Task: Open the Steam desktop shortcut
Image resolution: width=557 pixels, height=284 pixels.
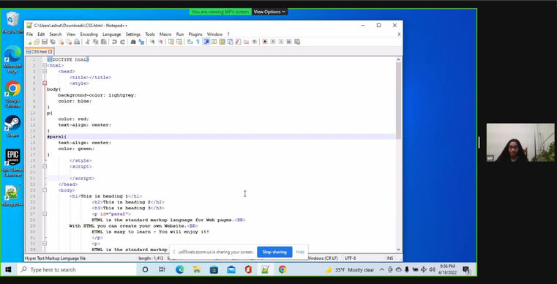Action: [12, 126]
